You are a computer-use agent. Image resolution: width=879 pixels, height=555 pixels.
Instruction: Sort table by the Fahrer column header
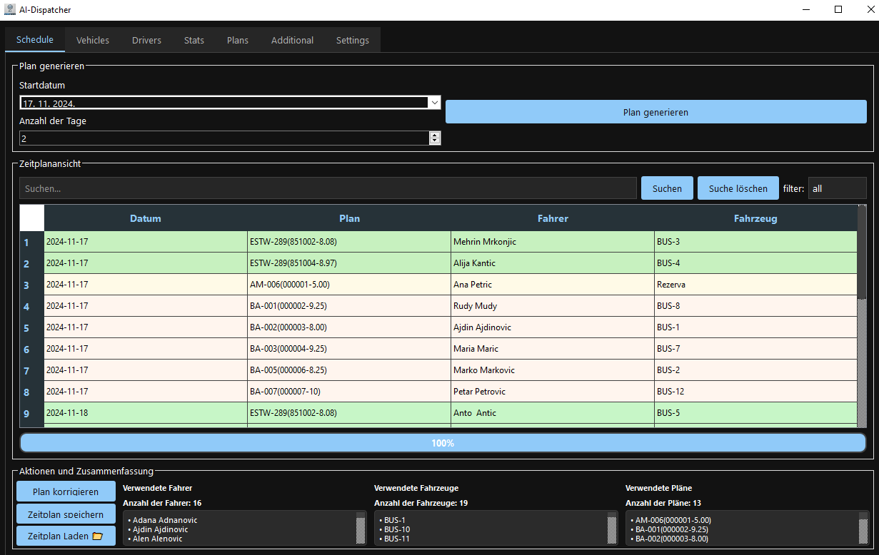553,218
